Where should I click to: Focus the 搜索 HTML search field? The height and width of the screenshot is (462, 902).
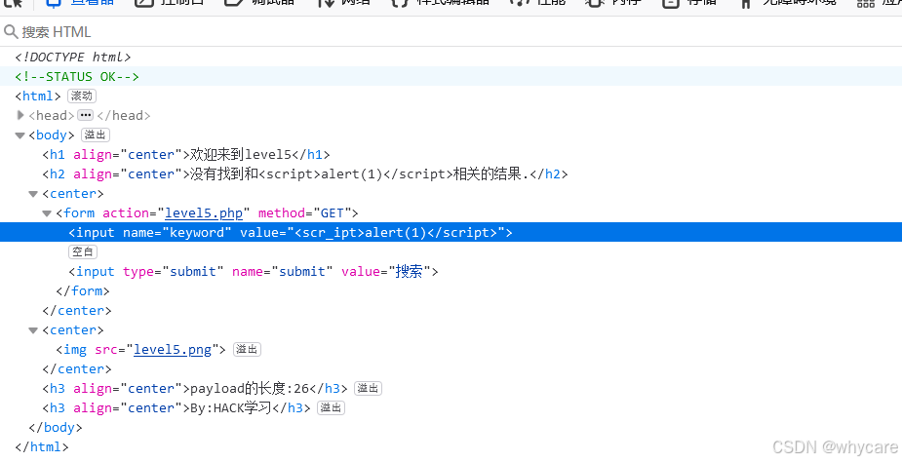click(x=451, y=31)
